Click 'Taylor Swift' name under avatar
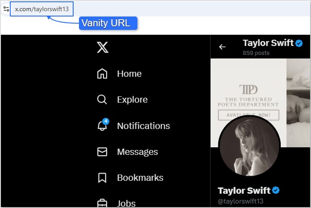Image resolution: width=311 pixels, height=208 pixels. tap(244, 191)
